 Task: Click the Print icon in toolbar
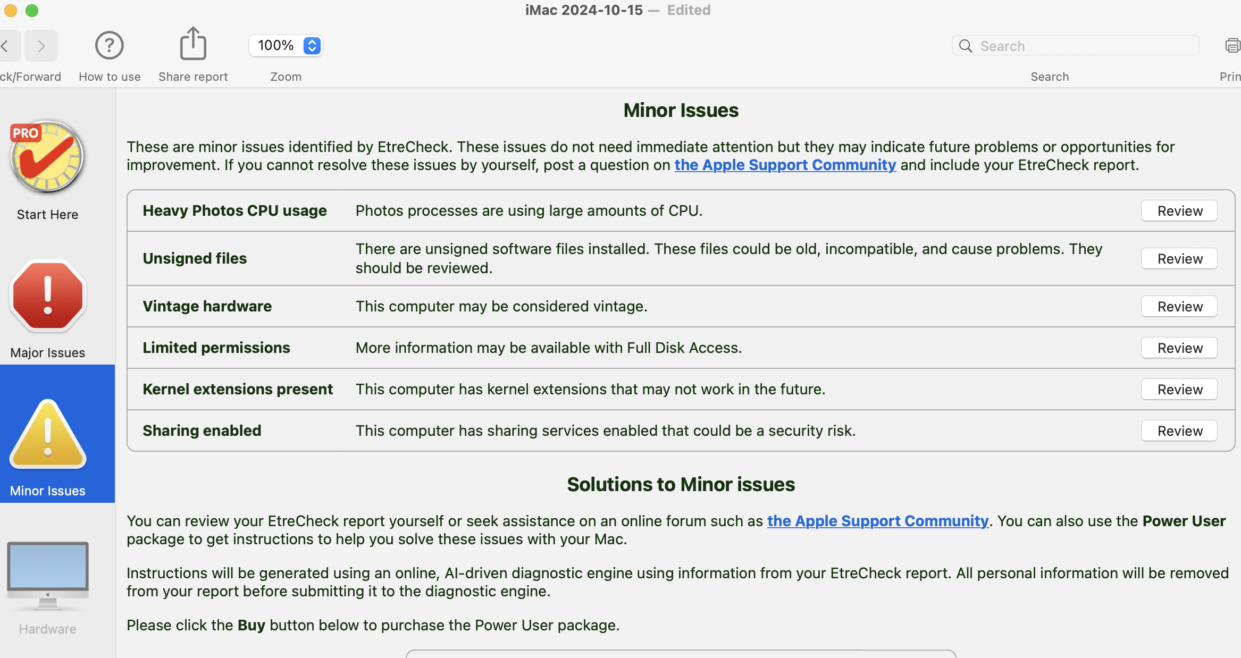pos(1232,46)
